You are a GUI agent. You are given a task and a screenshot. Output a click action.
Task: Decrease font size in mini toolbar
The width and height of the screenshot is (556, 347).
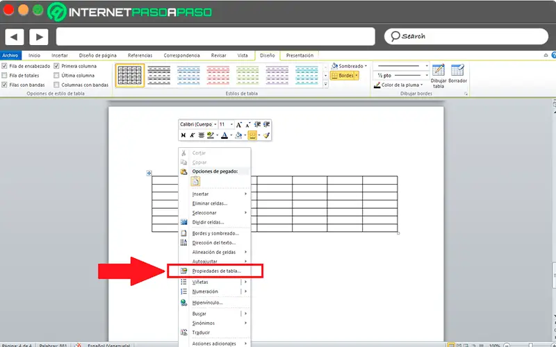[248, 125]
